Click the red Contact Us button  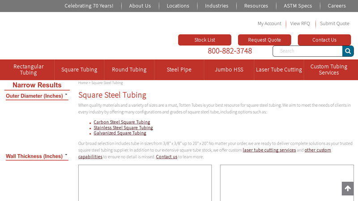324,40
